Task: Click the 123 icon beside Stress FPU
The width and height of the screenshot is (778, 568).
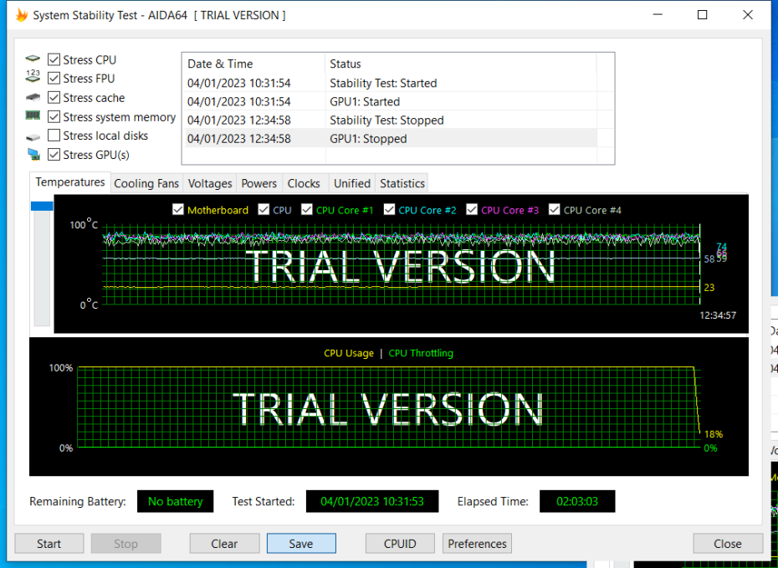Action: (33, 78)
